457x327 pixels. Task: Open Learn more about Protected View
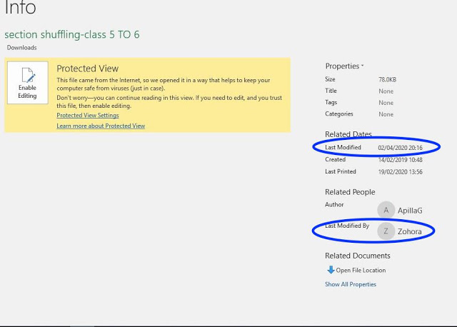[101, 126]
